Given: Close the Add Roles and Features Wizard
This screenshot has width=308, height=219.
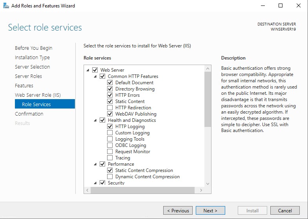Looking at the screenshot, I should pyautogui.click(x=298, y=6).
